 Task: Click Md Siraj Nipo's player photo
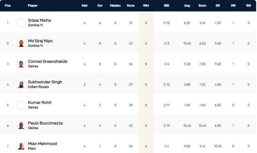tap(21, 43)
